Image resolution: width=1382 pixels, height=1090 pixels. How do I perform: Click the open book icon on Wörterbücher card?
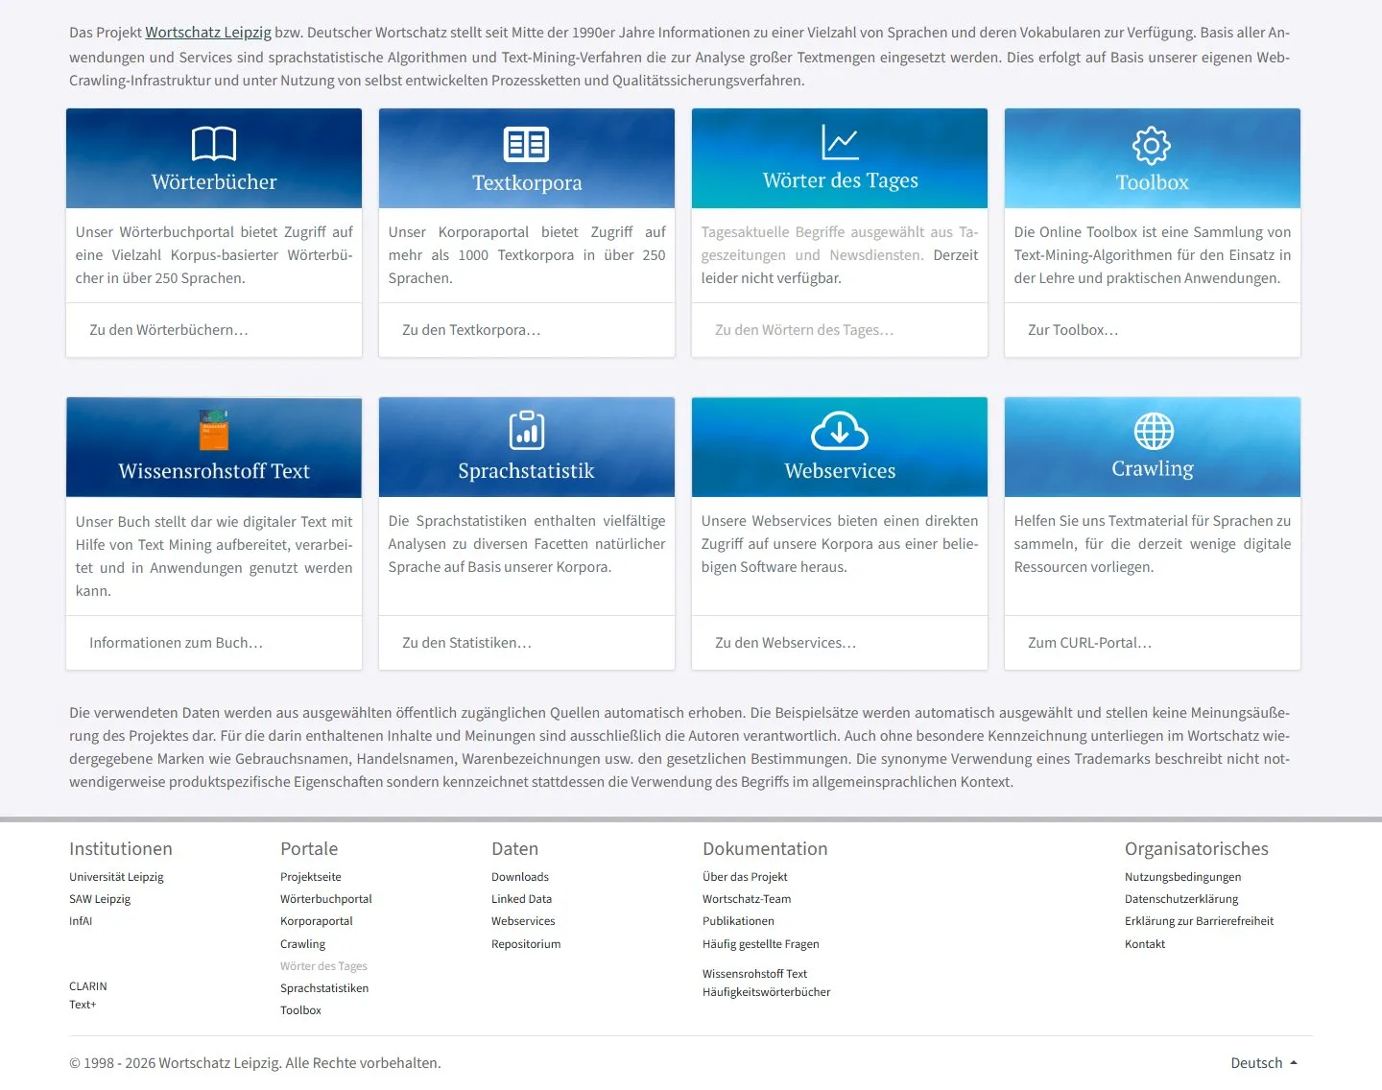click(x=214, y=144)
